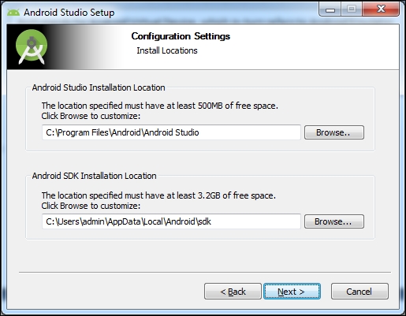Minimize the Android Studio Setup window
This screenshot has width=406, height=316.
[x=330, y=9]
